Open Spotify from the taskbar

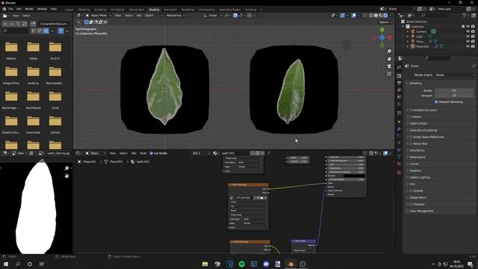(x=242, y=264)
